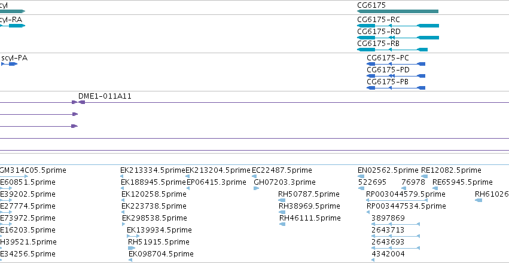Click the RE65945.5prime EST label
509x263 pixels.
462,182
